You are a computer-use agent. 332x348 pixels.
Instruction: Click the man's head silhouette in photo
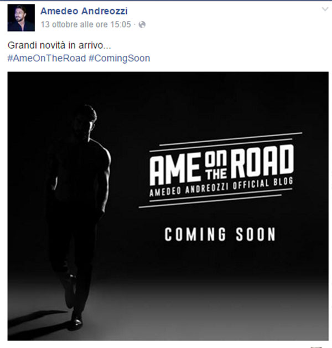click(x=85, y=121)
